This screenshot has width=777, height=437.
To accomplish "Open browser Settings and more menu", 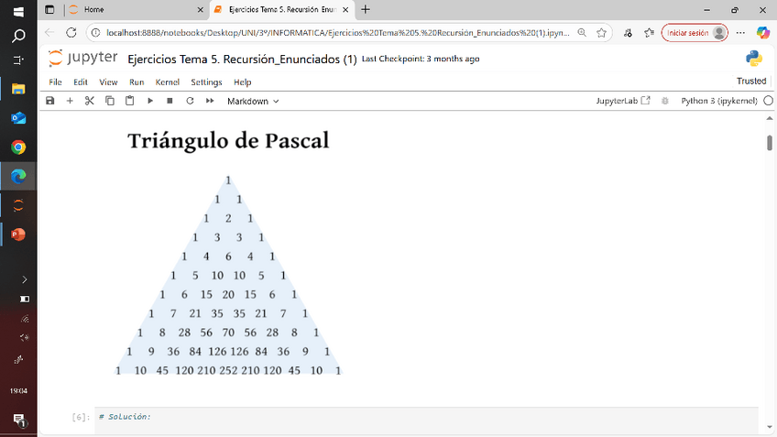I will [x=740, y=33].
